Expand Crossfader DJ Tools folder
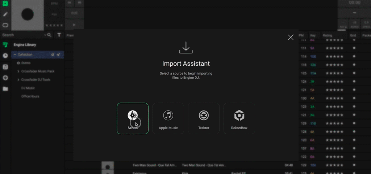371x174 pixels. coord(18,80)
